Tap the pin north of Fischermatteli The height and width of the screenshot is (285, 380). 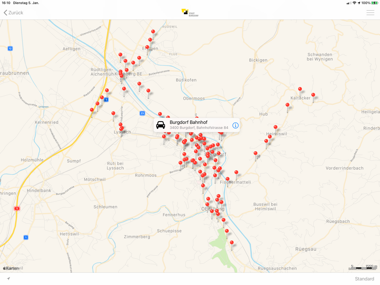click(236, 172)
